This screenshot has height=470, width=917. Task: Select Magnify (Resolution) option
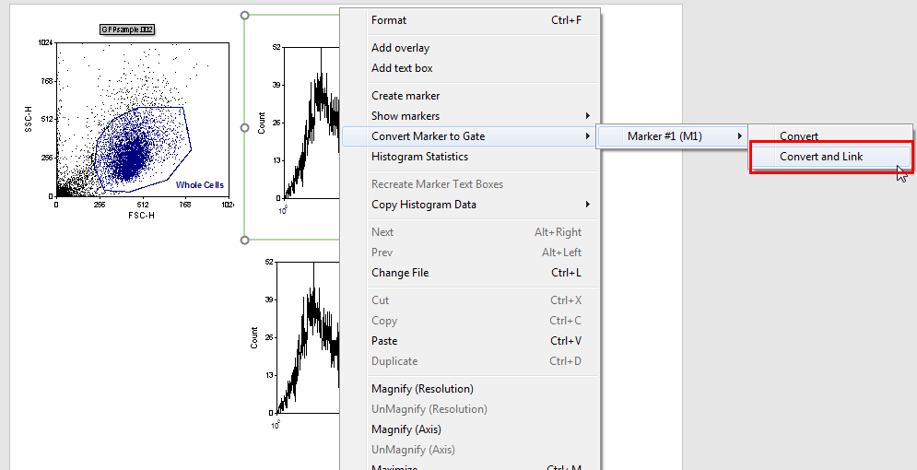(x=422, y=389)
